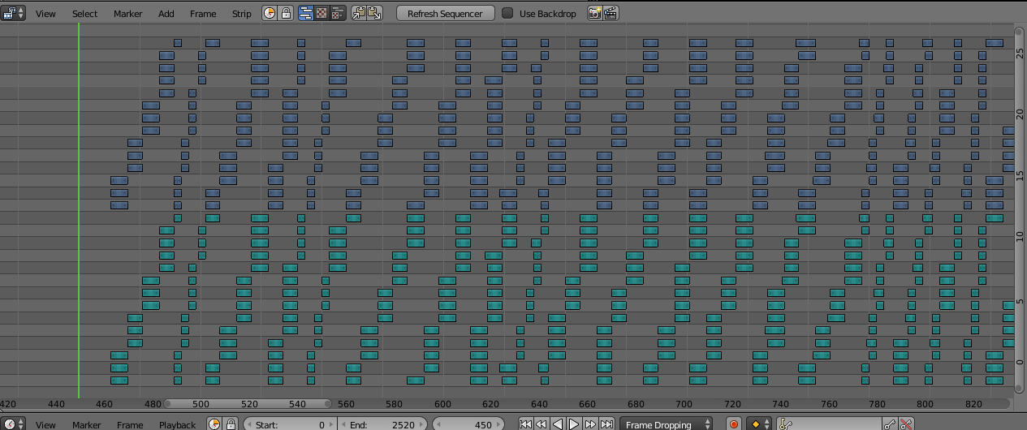Toggle the sequencer lock time icon
1027x430 pixels.
point(286,13)
